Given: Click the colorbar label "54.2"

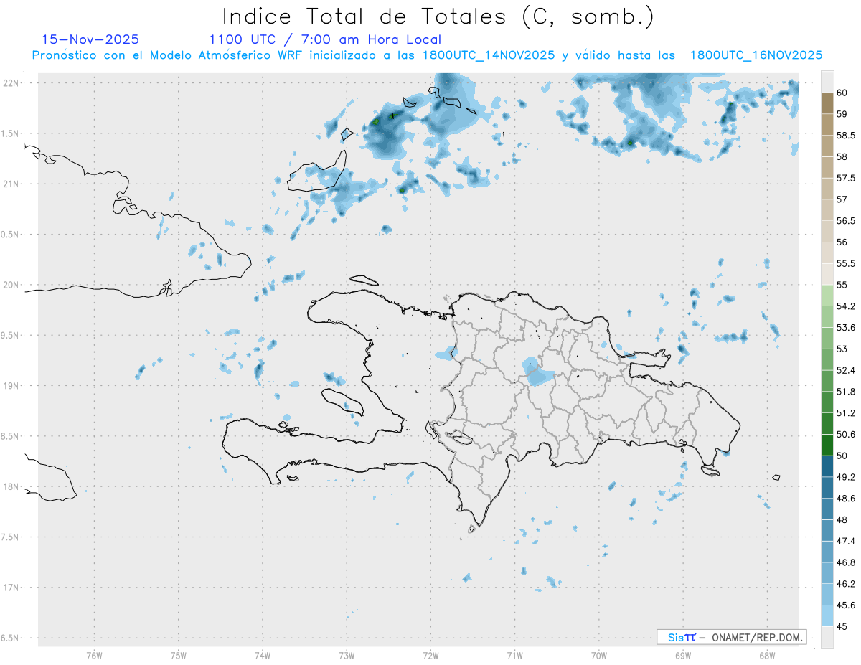Looking at the screenshot, I should [845, 306].
